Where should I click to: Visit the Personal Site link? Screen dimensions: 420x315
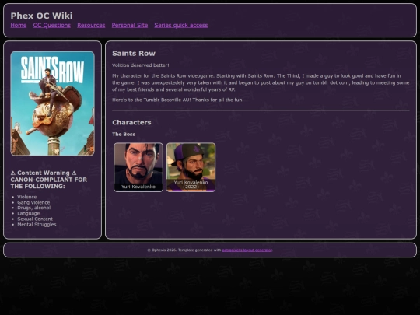(x=130, y=25)
